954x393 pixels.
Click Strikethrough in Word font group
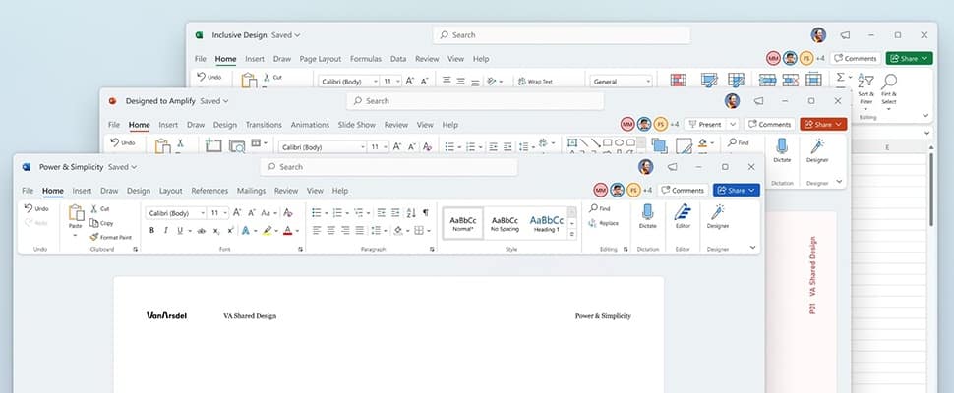tap(202, 231)
